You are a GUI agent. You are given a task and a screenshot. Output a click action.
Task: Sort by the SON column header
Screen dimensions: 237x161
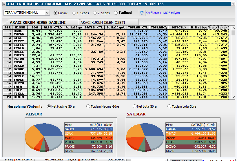[x=34, y=27]
